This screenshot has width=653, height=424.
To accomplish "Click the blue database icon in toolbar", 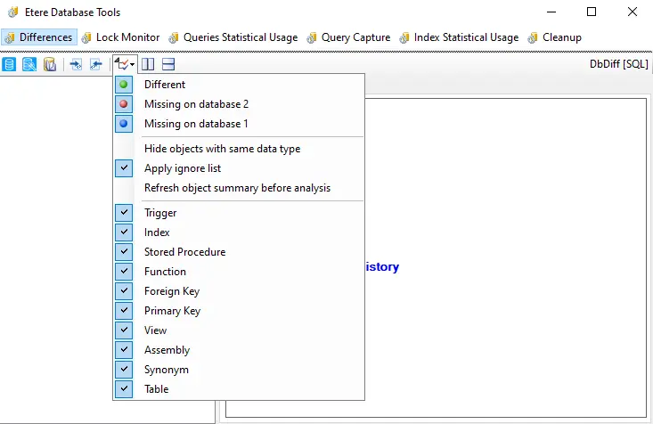I will coord(10,64).
